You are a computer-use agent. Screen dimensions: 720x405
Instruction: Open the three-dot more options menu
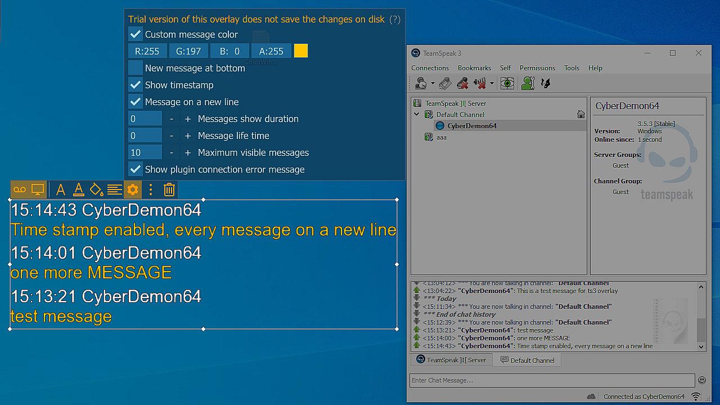pyautogui.click(x=151, y=190)
